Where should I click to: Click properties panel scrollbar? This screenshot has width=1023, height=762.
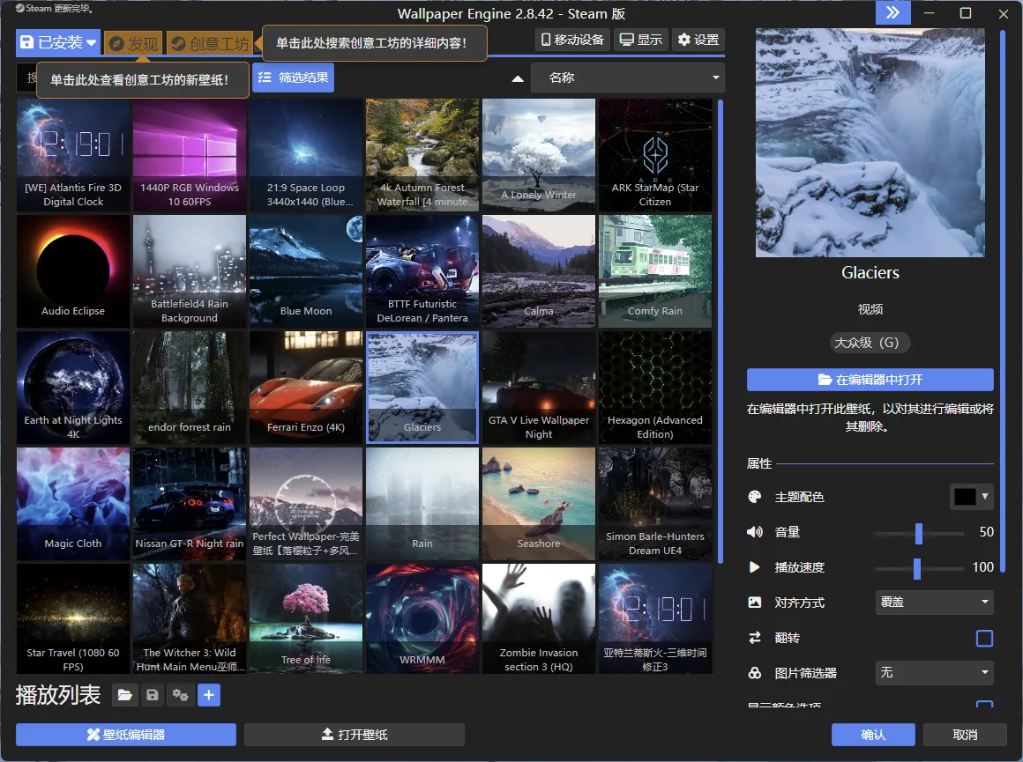point(1004,301)
